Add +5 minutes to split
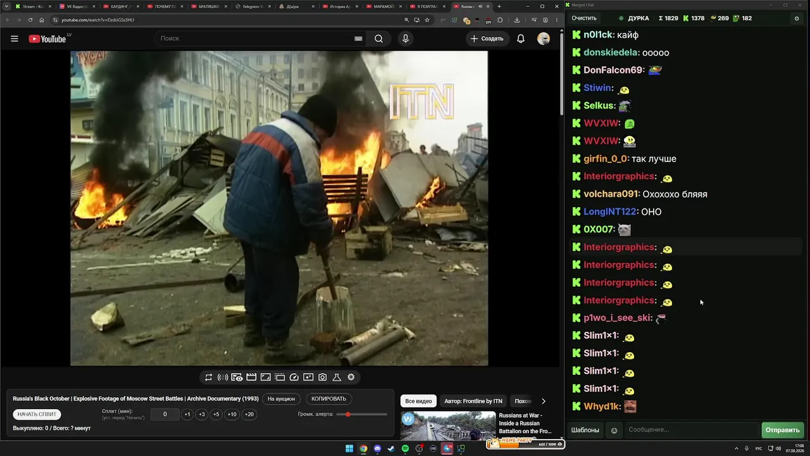This screenshot has height=456, width=810. coord(216,414)
